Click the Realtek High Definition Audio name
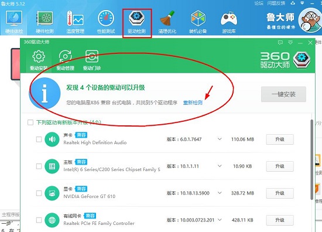 95,142
